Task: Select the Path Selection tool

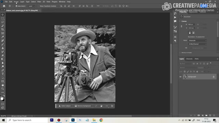Action: (x=3, y=78)
